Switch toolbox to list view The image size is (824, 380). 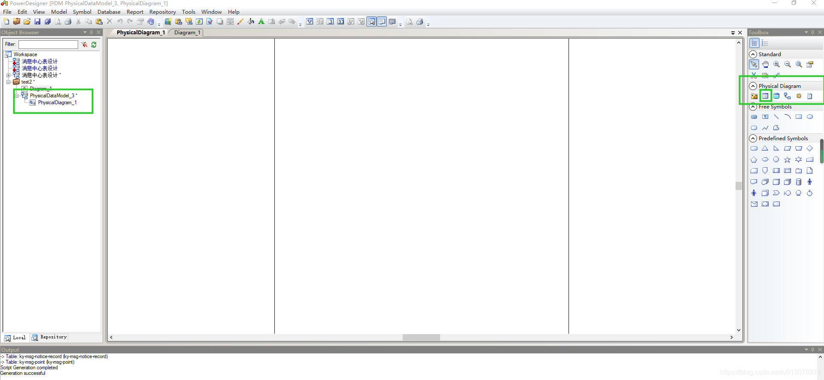[x=765, y=43]
